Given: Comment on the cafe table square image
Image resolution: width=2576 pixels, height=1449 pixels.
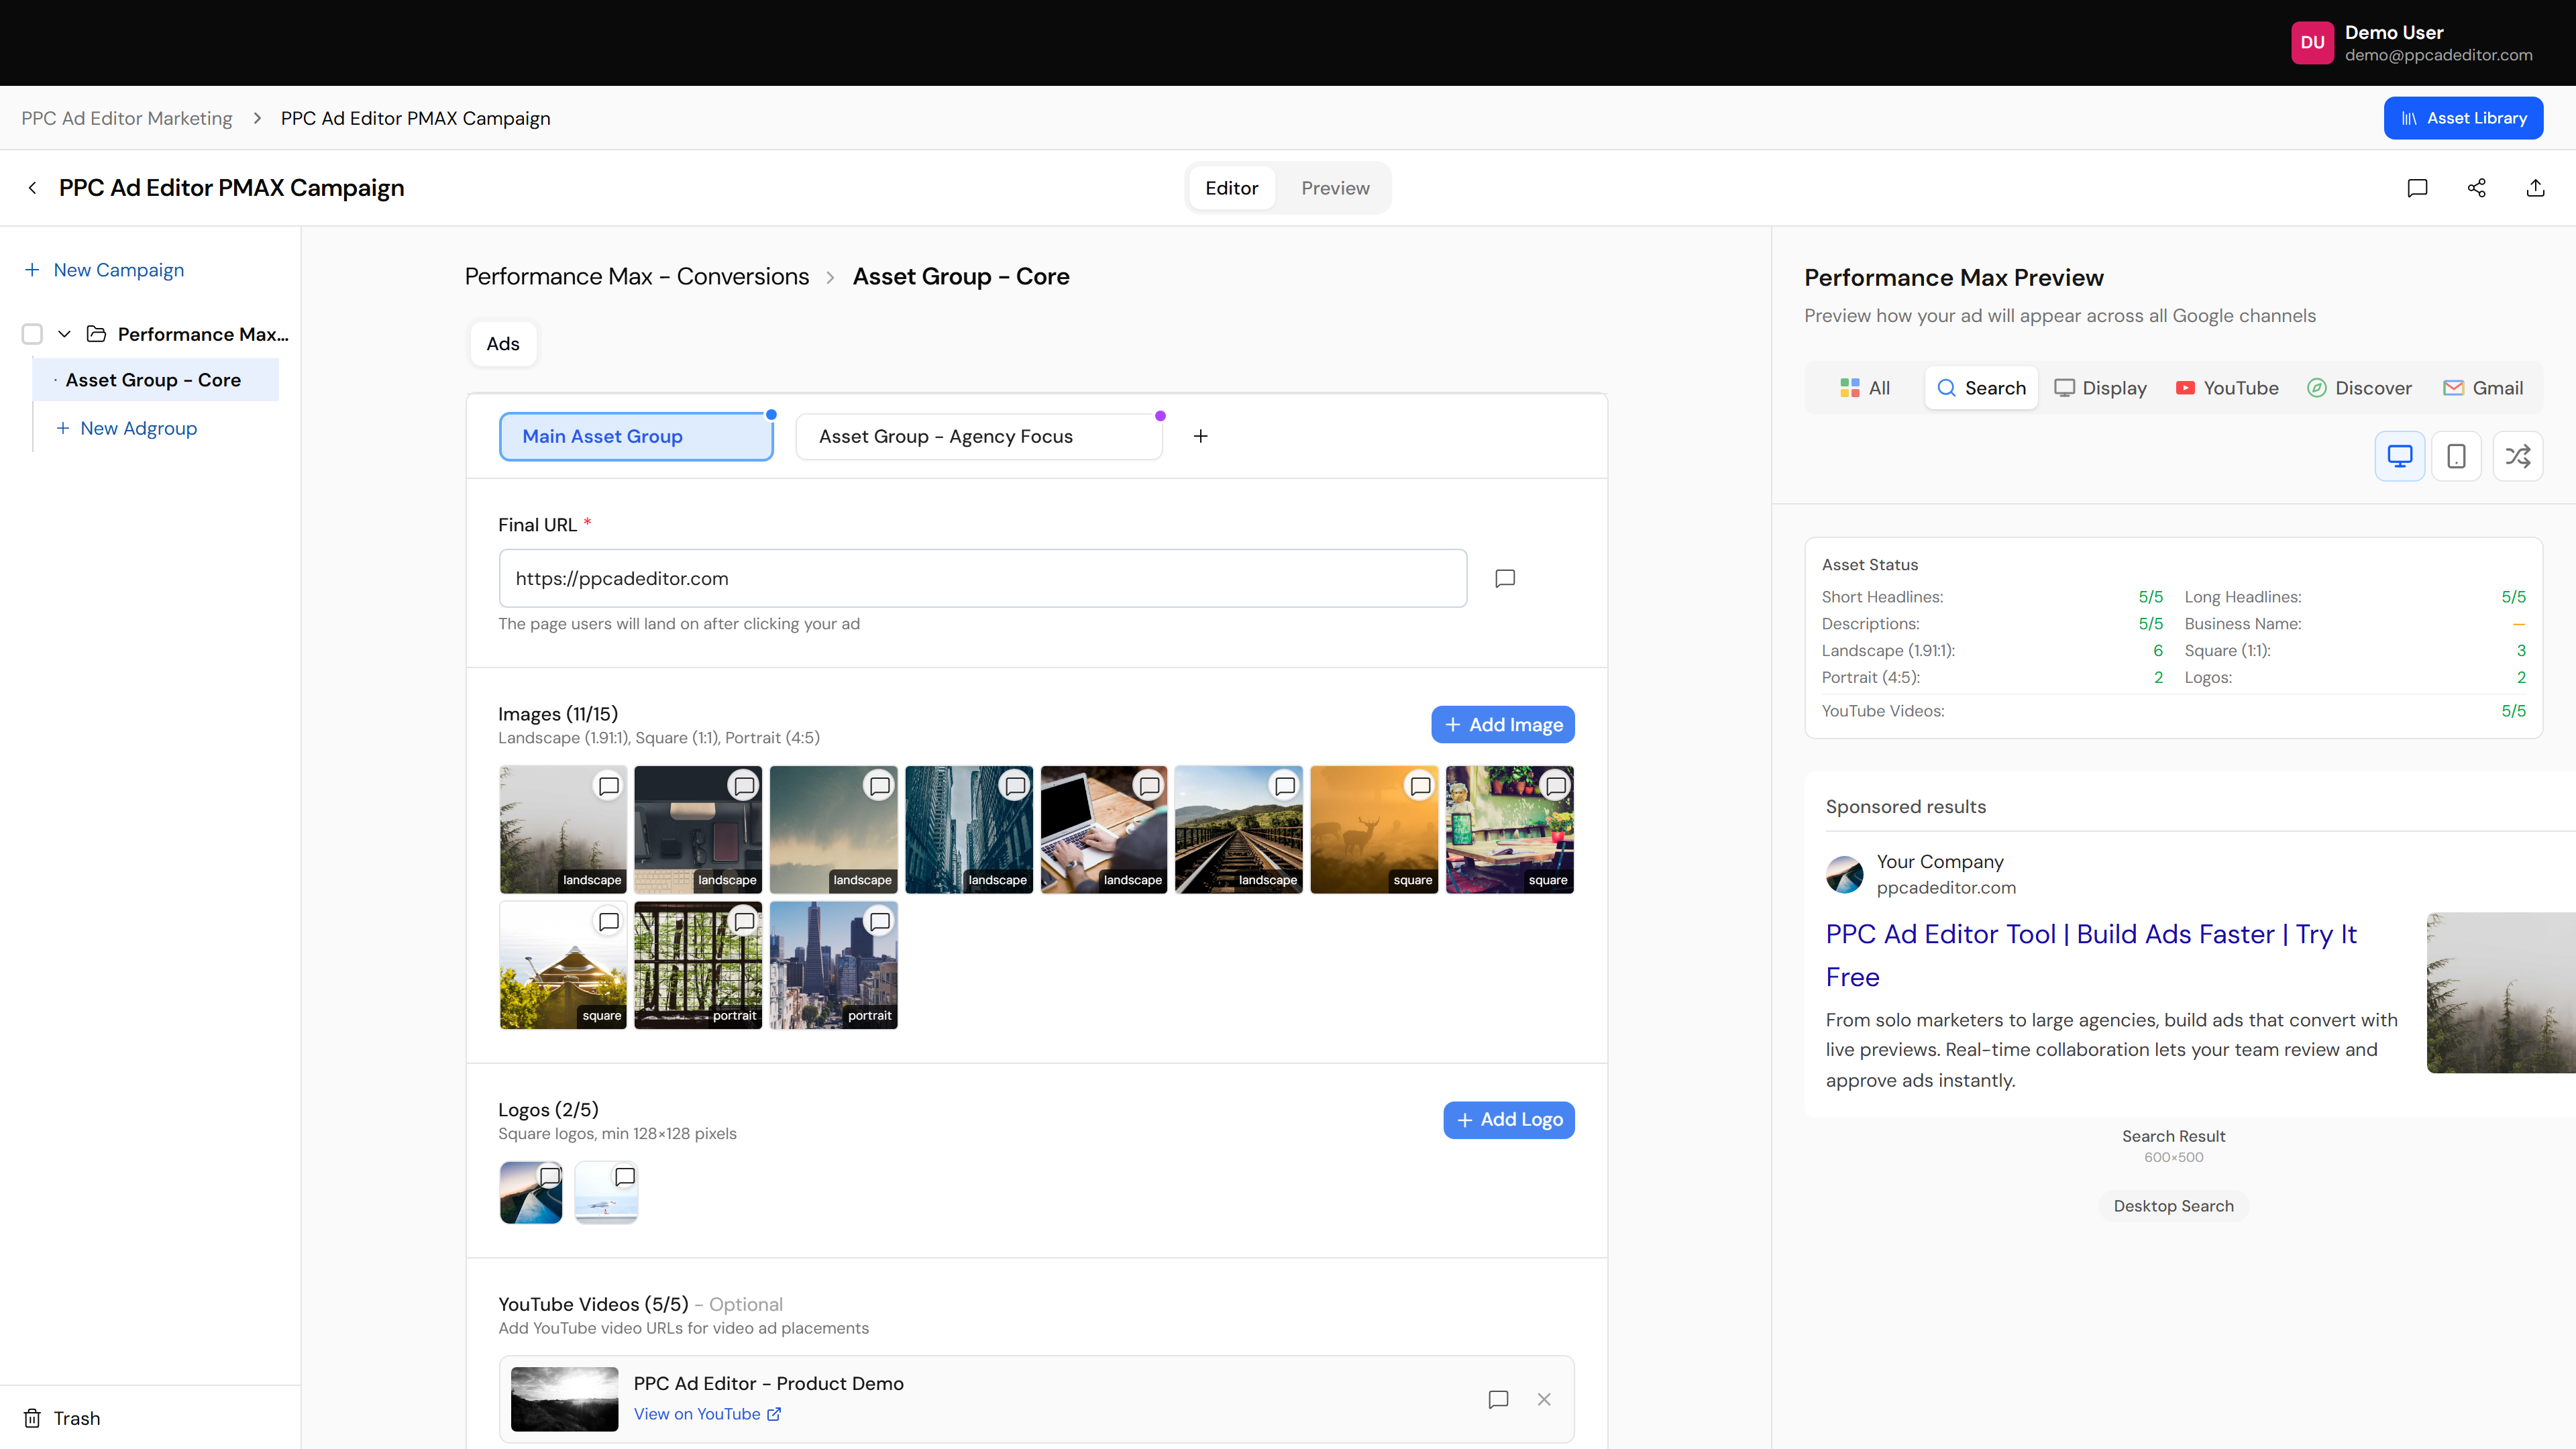Looking at the screenshot, I should click(x=1556, y=786).
